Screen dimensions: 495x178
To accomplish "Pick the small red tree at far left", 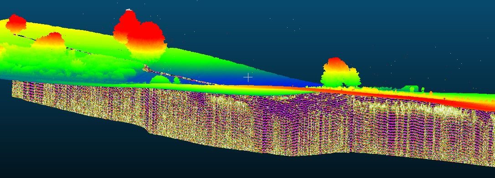I will click(x=16, y=23).
